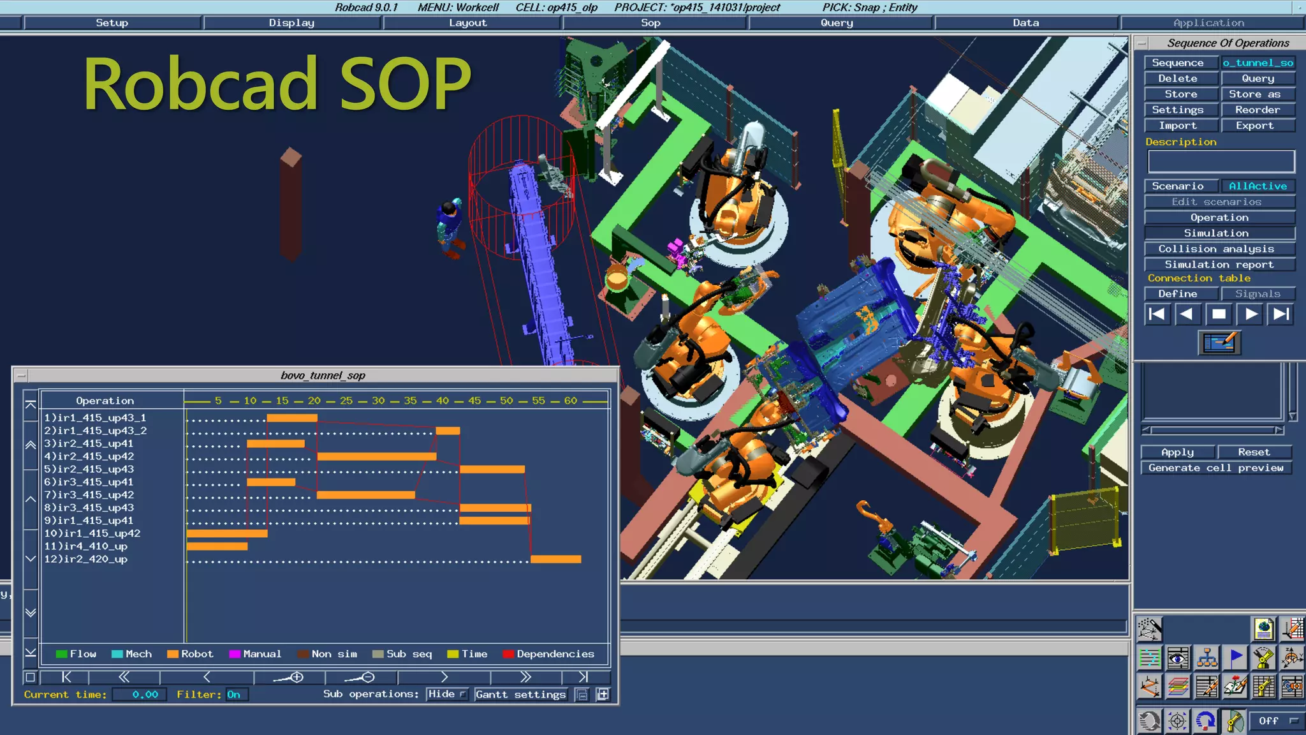Click the magic wand path points icon
Viewport: 1306px width, 735px height.
pyautogui.click(x=1149, y=629)
